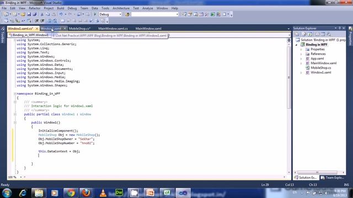Screen dimensions: 353x198
Task: Open the Architecture menu
Action: tap(121, 8)
